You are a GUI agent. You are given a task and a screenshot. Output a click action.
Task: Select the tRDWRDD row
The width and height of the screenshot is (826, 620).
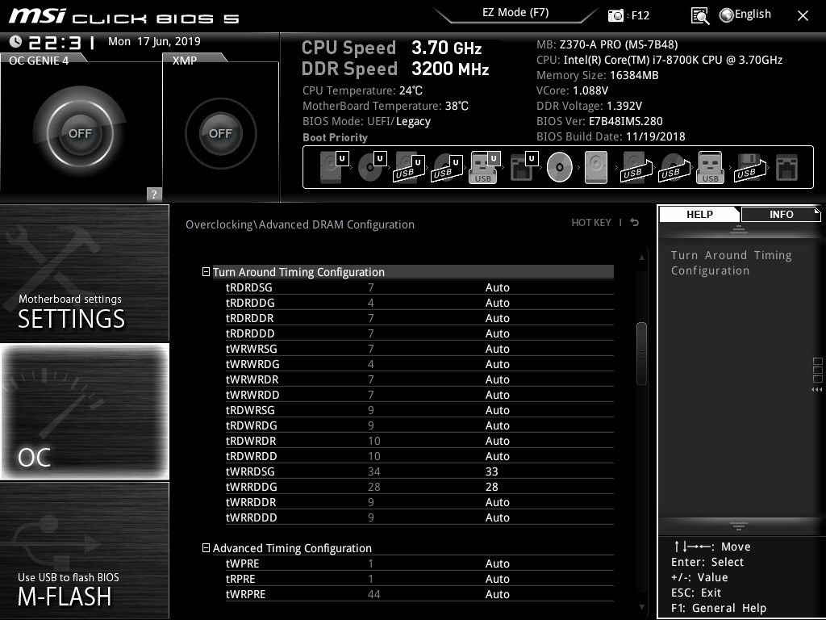419,456
